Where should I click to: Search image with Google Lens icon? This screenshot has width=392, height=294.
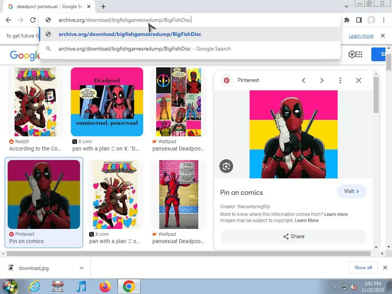[226, 166]
